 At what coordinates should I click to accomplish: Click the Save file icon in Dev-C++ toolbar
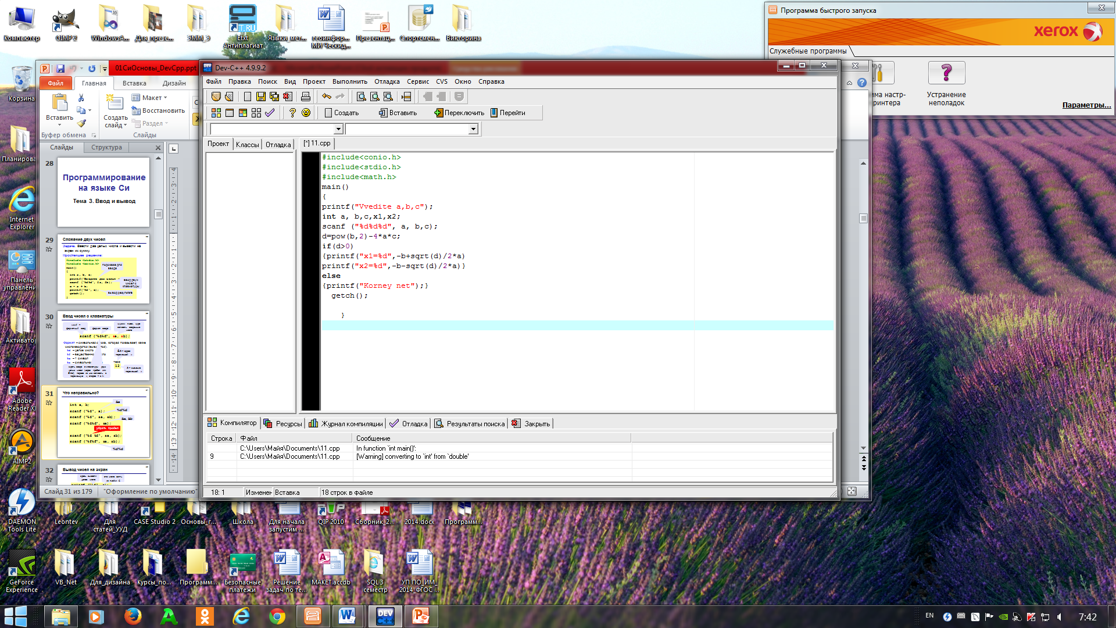pyautogui.click(x=260, y=97)
